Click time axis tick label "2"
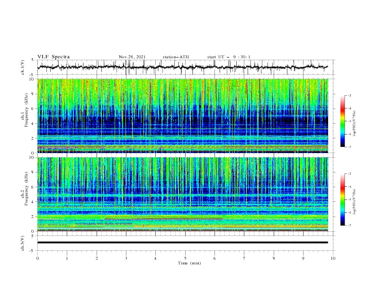The width and height of the screenshot is (375, 290). pos(97,258)
